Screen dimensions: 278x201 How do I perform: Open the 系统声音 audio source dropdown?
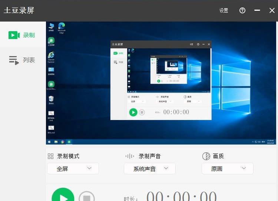pyautogui.click(x=150, y=169)
